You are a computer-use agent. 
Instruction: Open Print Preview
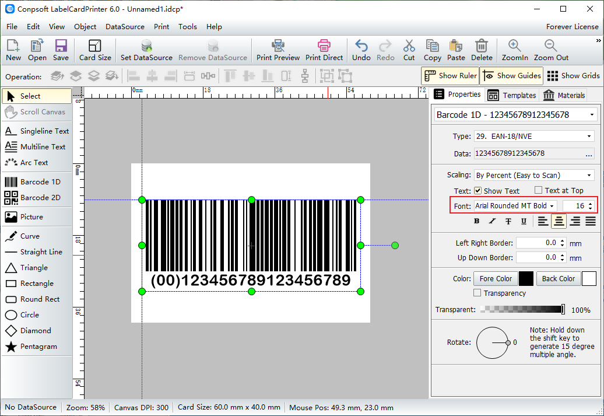(278, 50)
